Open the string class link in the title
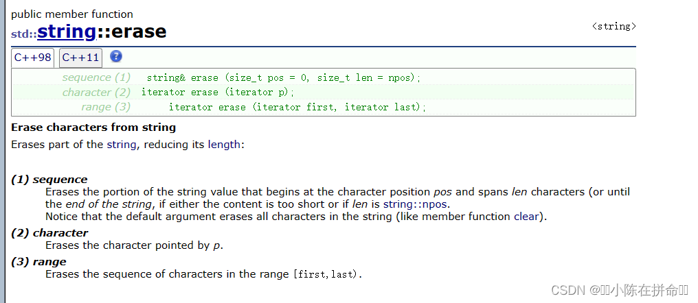698x303 pixels. [x=67, y=32]
